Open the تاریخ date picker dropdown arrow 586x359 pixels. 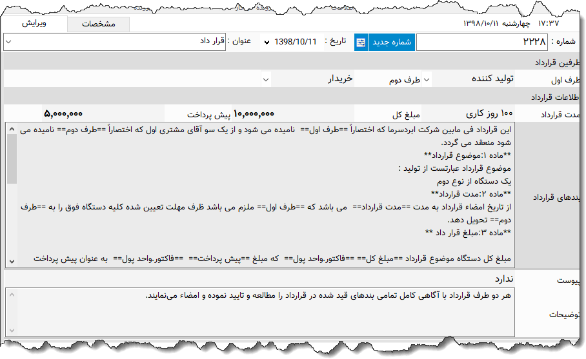pos(267,42)
